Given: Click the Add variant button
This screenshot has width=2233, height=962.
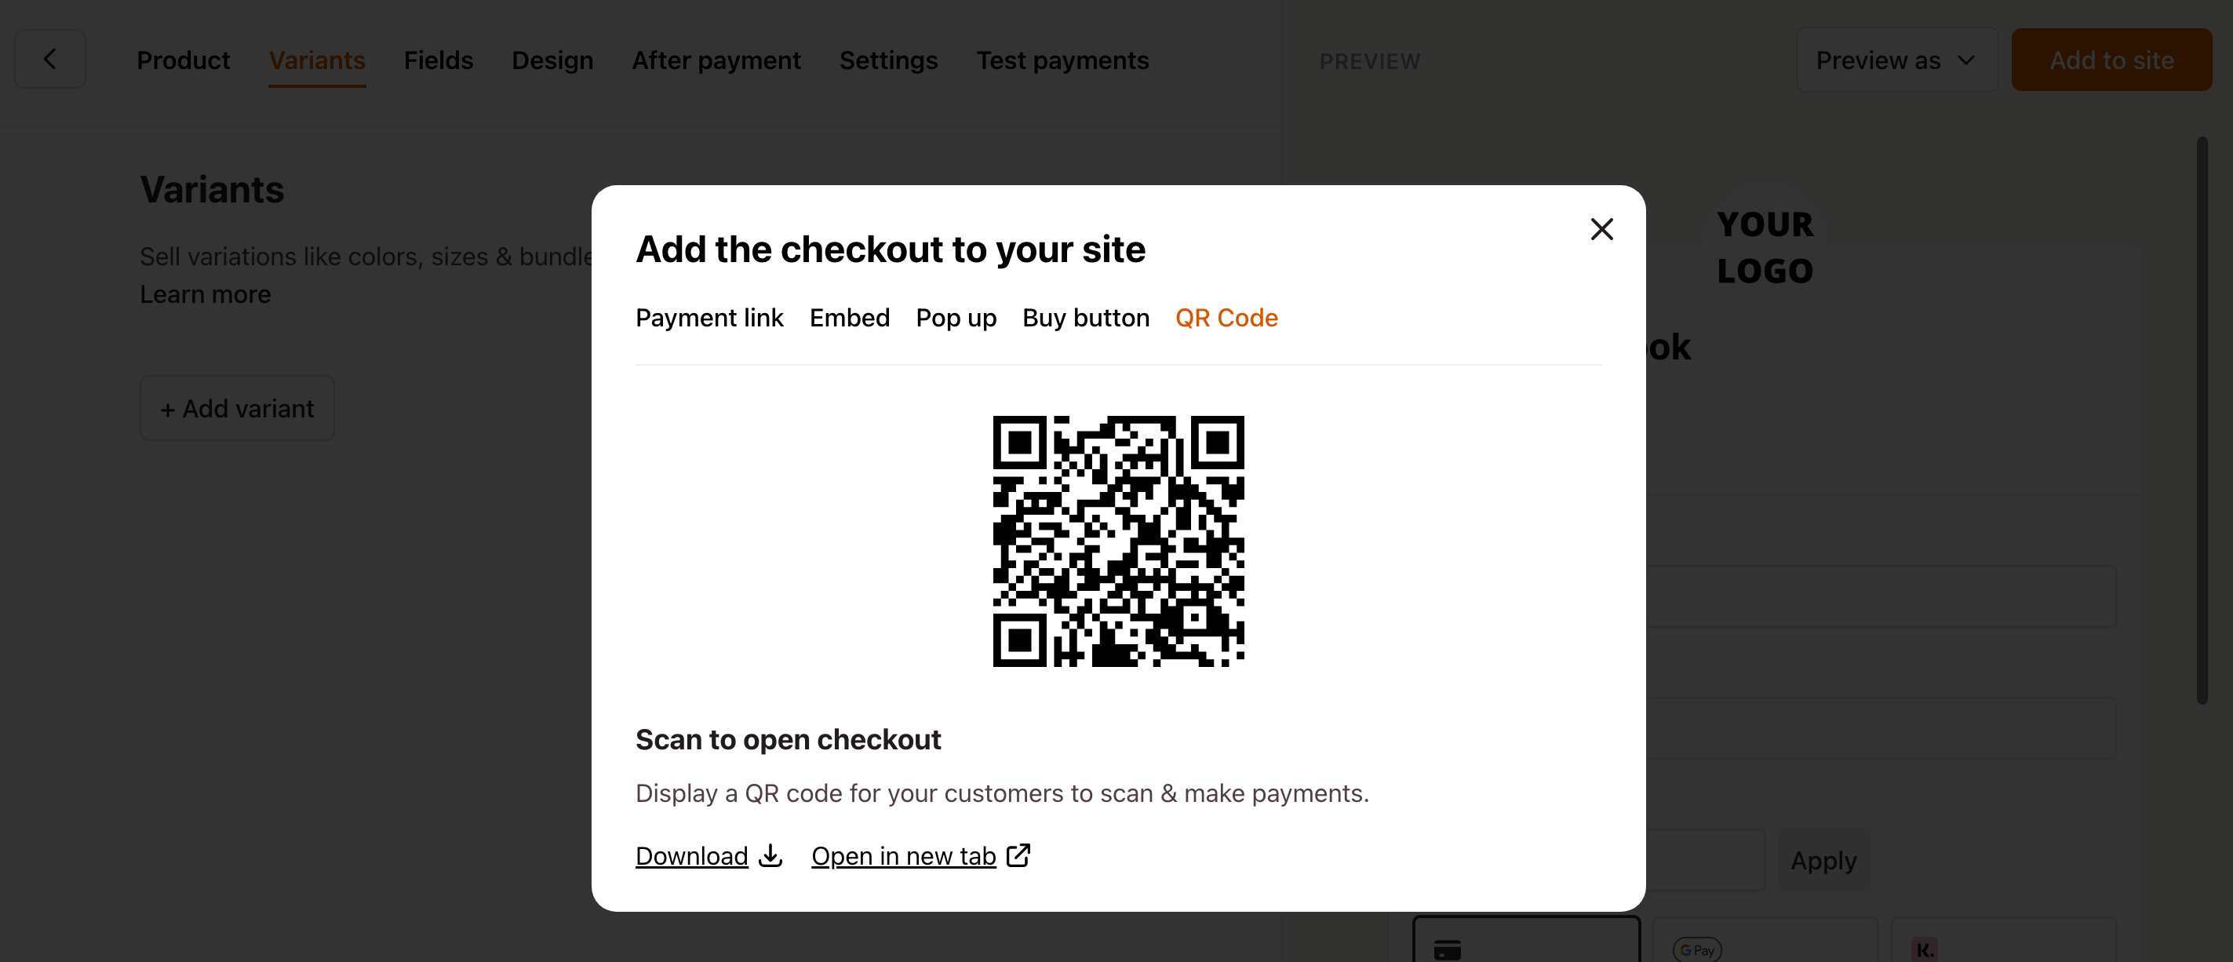Looking at the screenshot, I should pyautogui.click(x=237, y=407).
